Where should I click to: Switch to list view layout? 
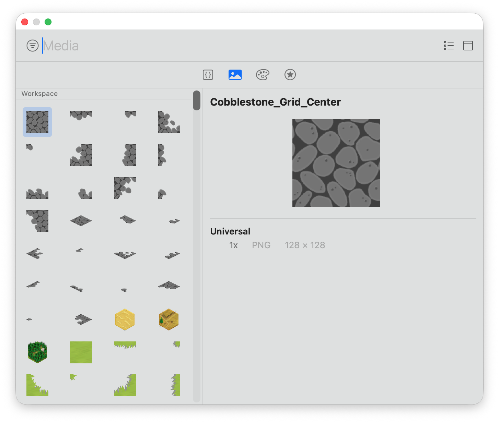pyautogui.click(x=449, y=46)
